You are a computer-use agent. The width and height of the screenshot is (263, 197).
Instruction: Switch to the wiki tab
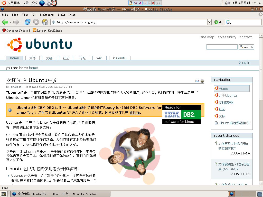(x=99, y=58)
